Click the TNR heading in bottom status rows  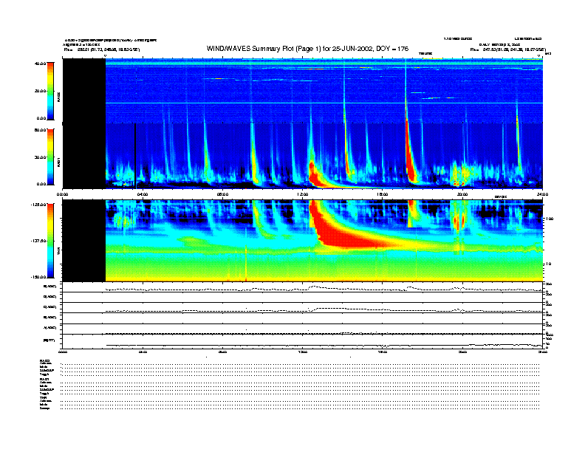coord(43,398)
